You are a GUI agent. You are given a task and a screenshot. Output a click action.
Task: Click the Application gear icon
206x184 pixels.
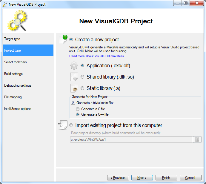[74, 65]
